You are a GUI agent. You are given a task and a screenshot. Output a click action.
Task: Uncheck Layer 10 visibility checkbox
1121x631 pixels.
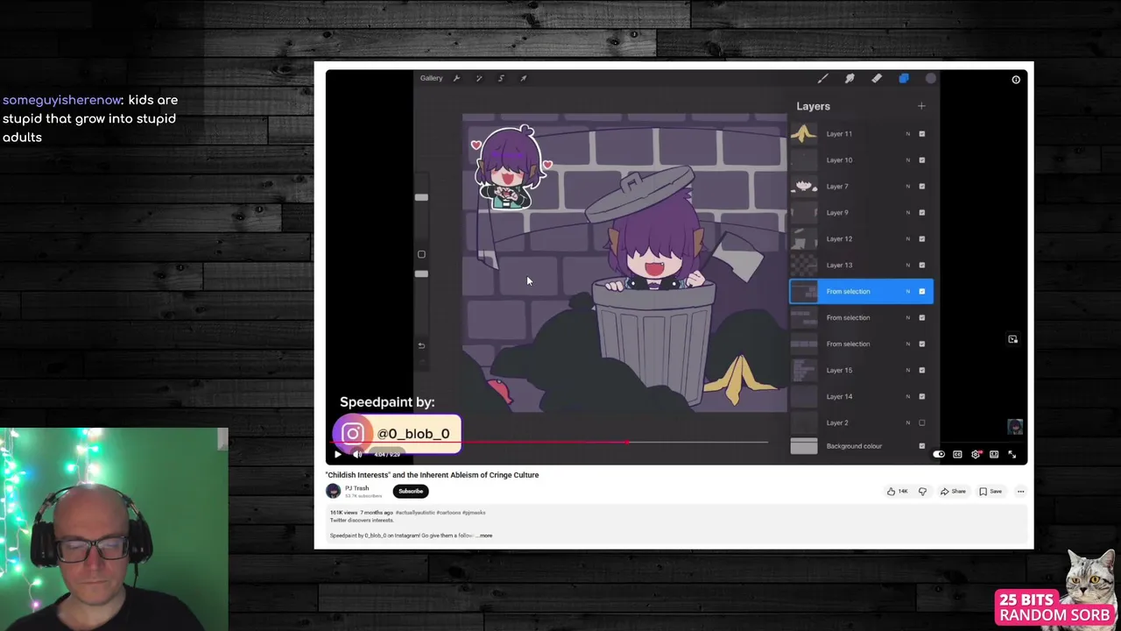tap(921, 160)
